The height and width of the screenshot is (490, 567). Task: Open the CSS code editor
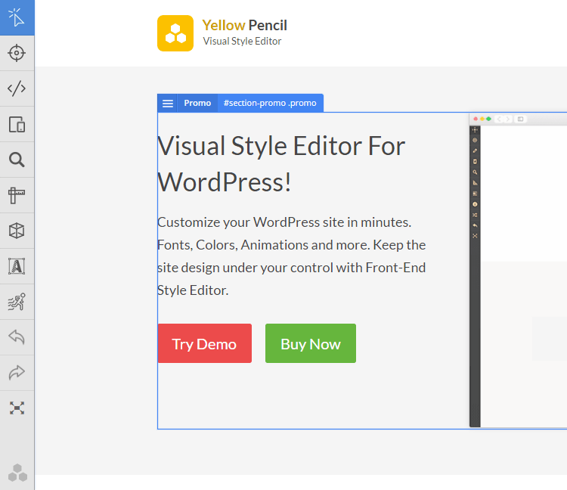[x=17, y=88]
